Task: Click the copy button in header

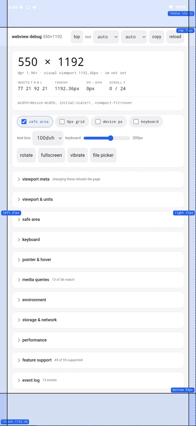Action: [157, 37]
